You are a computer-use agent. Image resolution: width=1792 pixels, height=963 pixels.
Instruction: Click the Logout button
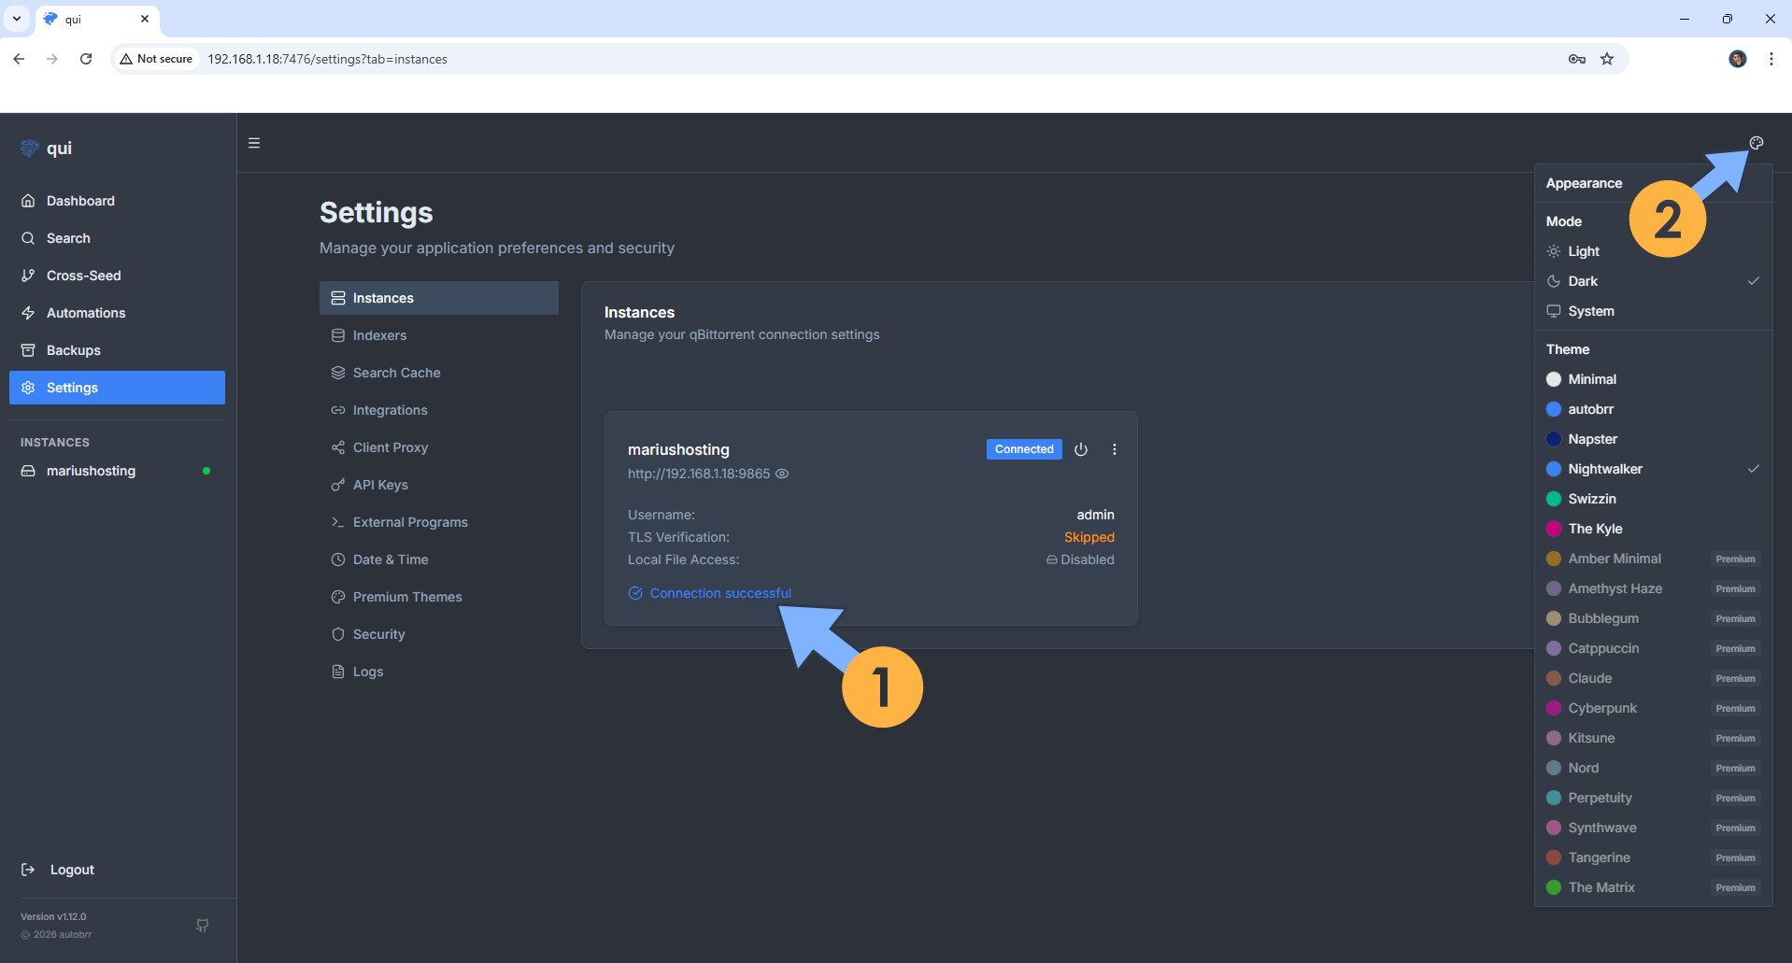click(x=71, y=870)
